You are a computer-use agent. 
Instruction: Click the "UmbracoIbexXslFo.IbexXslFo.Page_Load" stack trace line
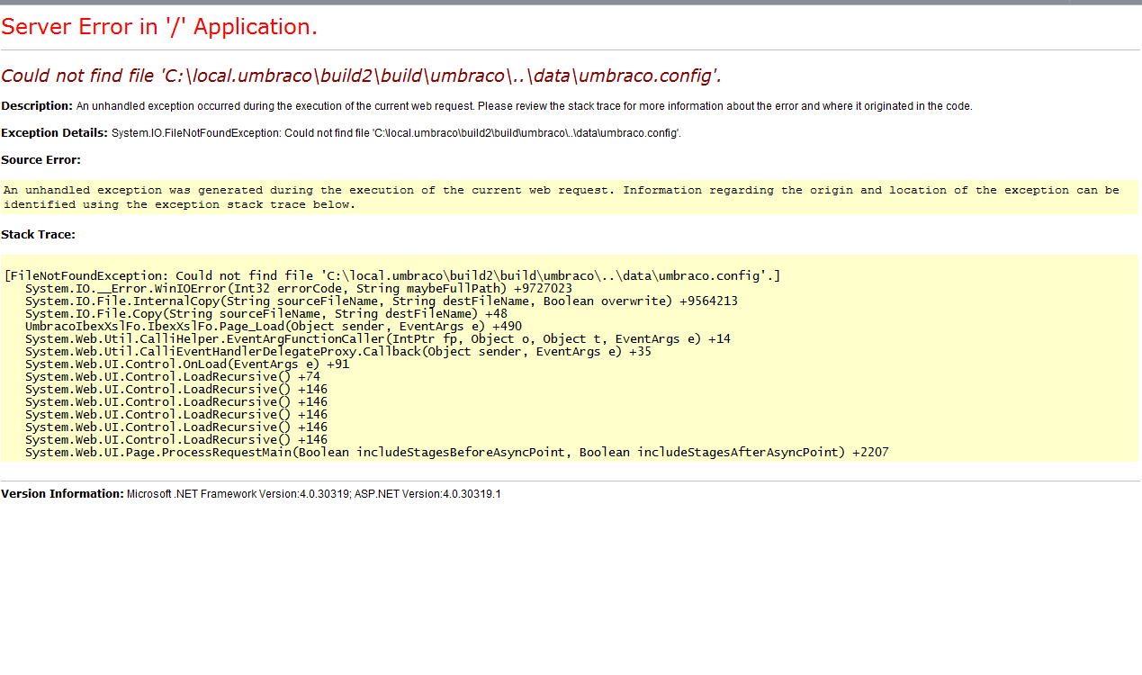pos(274,326)
